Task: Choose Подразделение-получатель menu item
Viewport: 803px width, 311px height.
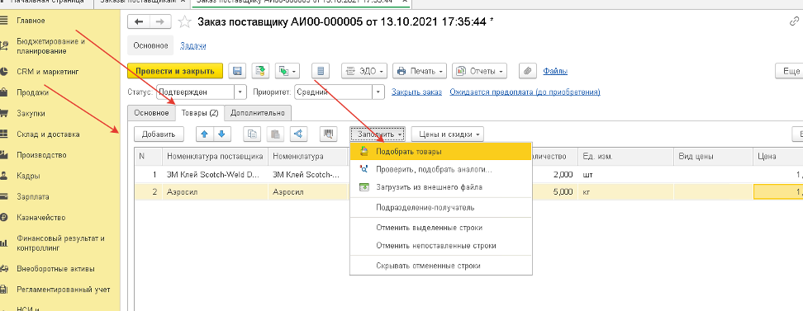Action: pyautogui.click(x=441, y=208)
